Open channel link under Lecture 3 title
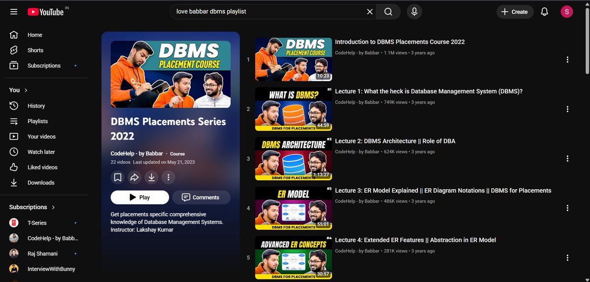The width and height of the screenshot is (590, 282). (357, 201)
